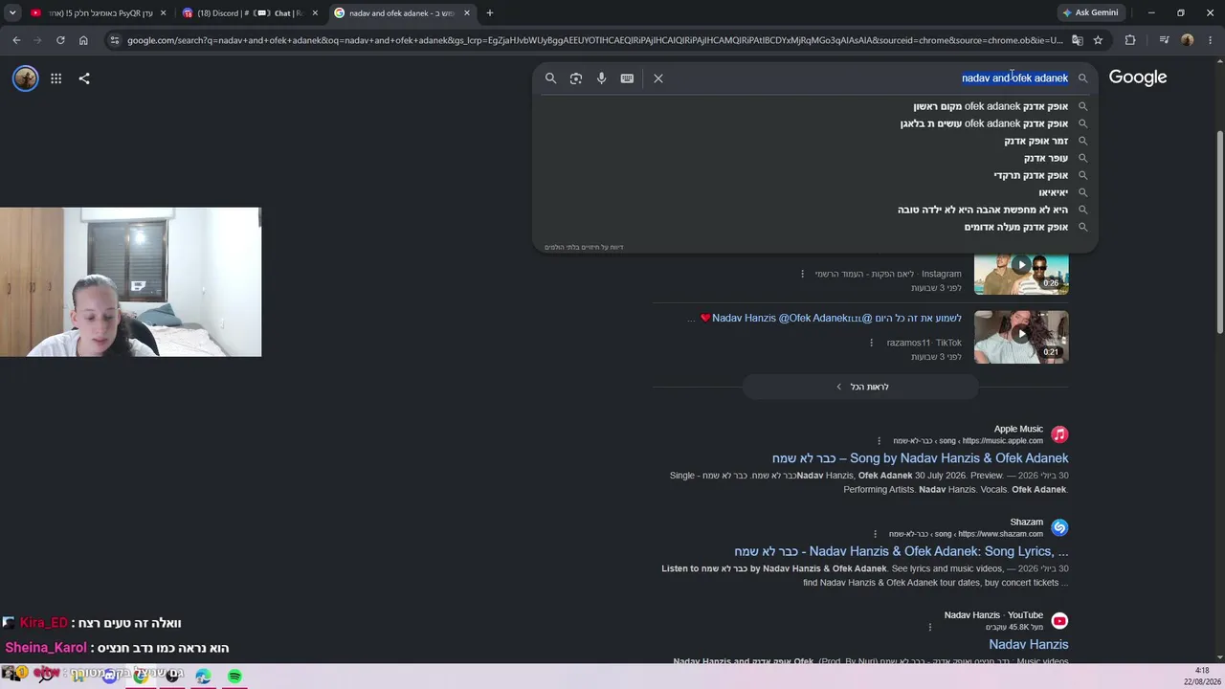The image size is (1225, 689).
Task: Open more options for Apple Music result
Action: click(880, 441)
